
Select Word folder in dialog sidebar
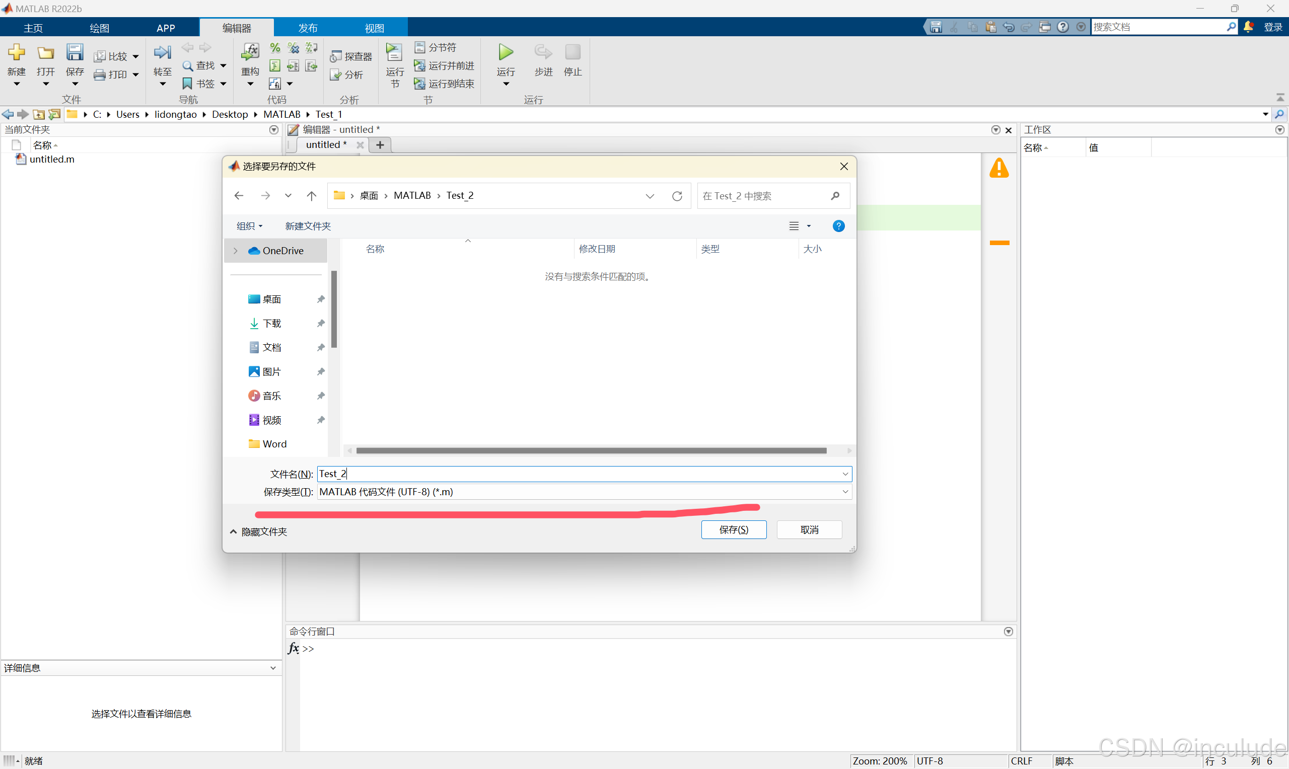coord(274,444)
